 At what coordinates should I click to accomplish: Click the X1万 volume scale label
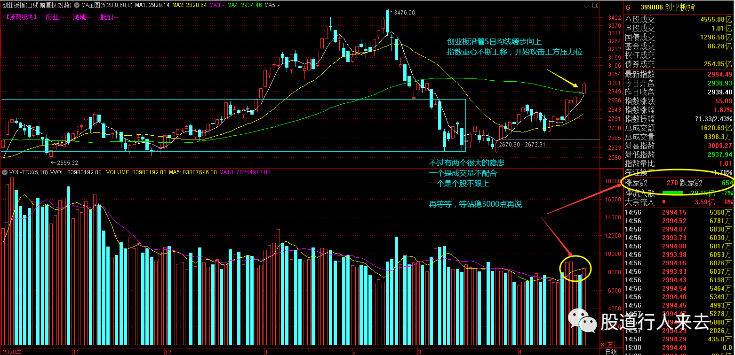pos(607,344)
